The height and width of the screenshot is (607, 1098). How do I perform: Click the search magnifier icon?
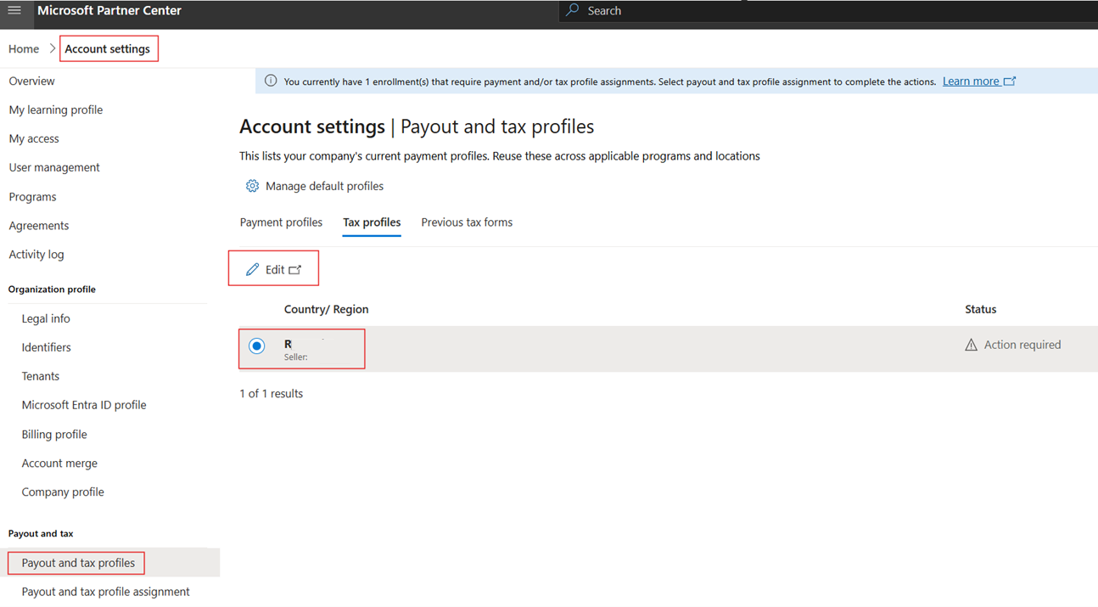(573, 10)
